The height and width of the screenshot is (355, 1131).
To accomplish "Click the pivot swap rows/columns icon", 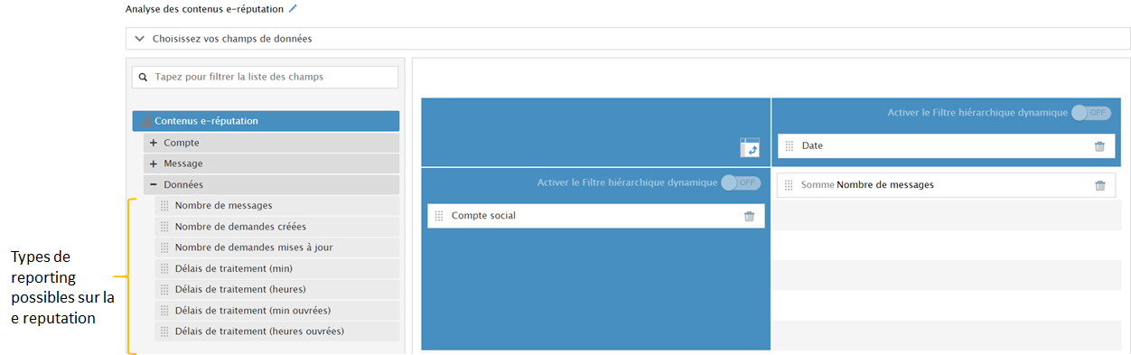I will click(x=750, y=147).
